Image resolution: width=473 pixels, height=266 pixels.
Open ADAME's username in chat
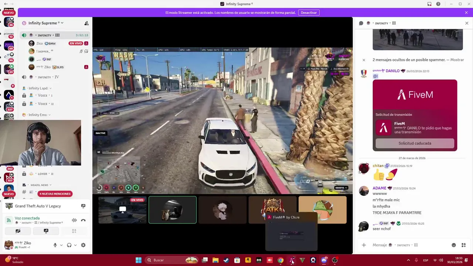tap(380, 188)
